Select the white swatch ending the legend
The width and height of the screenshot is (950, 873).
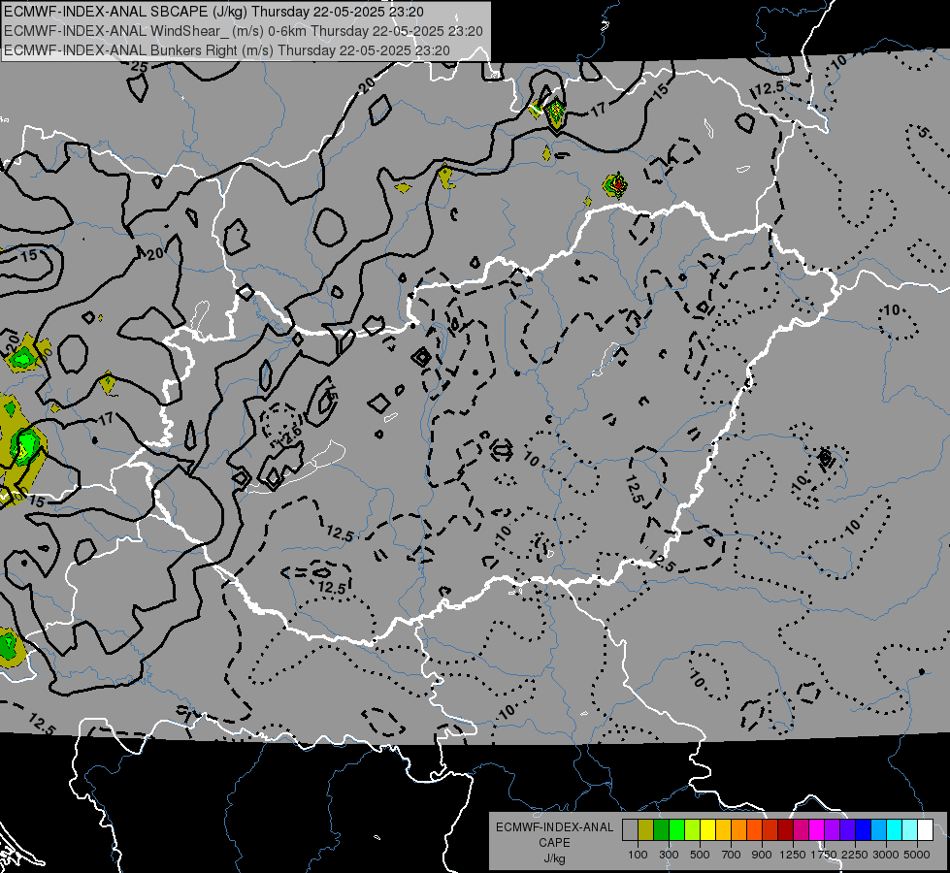926,830
